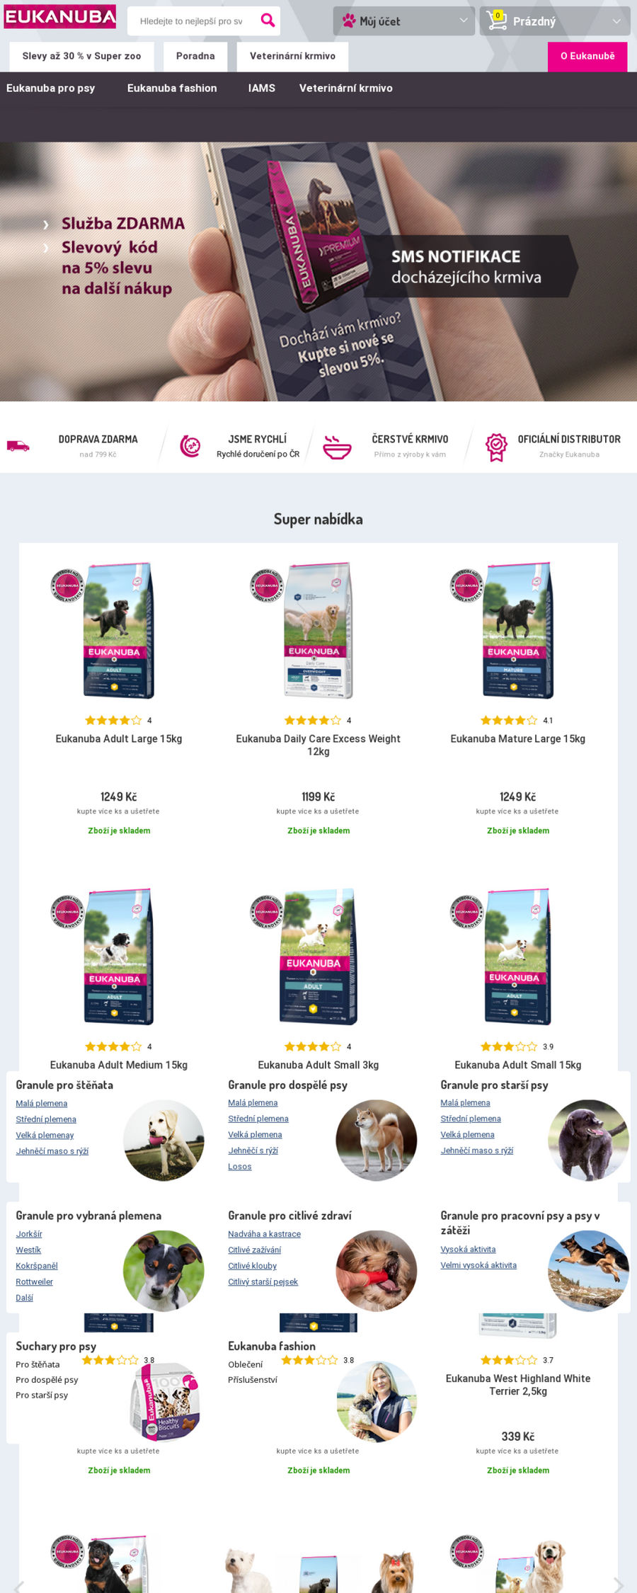Image resolution: width=637 pixels, height=1593 pixels.
Task: Open the Eukanuba fashion menu item
Action: coord(172,88)
